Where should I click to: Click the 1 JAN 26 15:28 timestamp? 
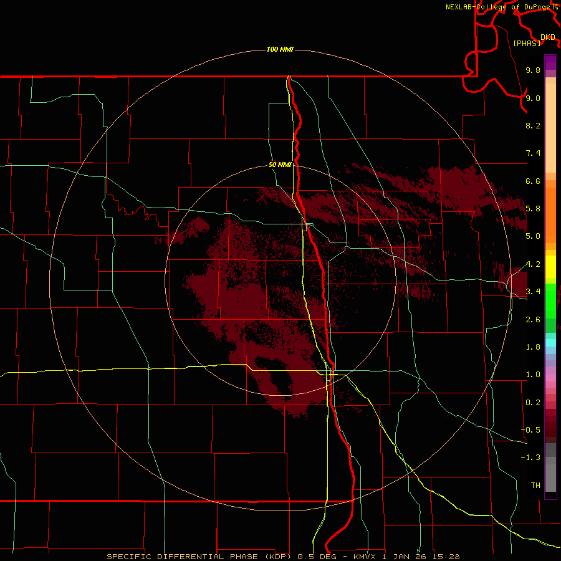(421, 557)
